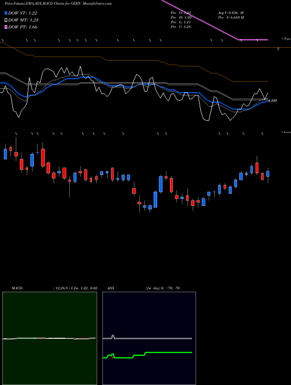Select the 'DOW PT: 1.66' legend label
Image resolution: width=291 pixels, height=385 pixels.
click(x=23, y=27)
